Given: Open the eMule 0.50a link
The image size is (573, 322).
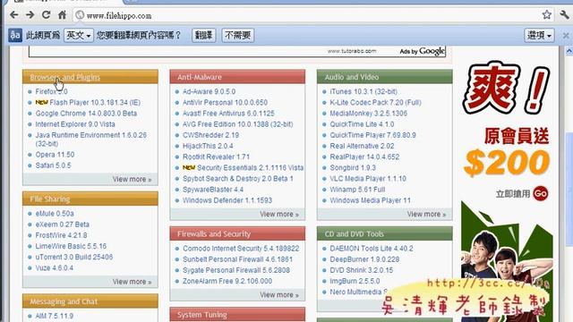Looking at the screenshot, I should (55, 213).
